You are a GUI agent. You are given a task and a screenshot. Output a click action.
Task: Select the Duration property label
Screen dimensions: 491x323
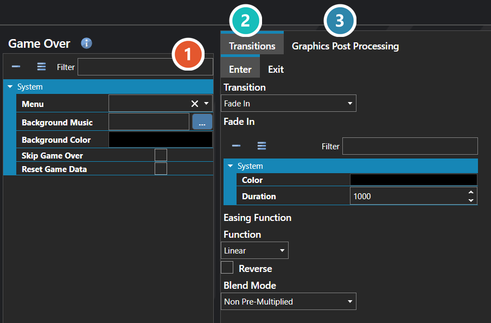[x=259, y=197]
